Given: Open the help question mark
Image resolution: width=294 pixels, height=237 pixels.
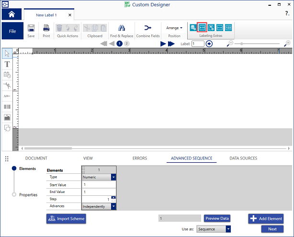Looking at the screenshot, I should coord(287,13).
